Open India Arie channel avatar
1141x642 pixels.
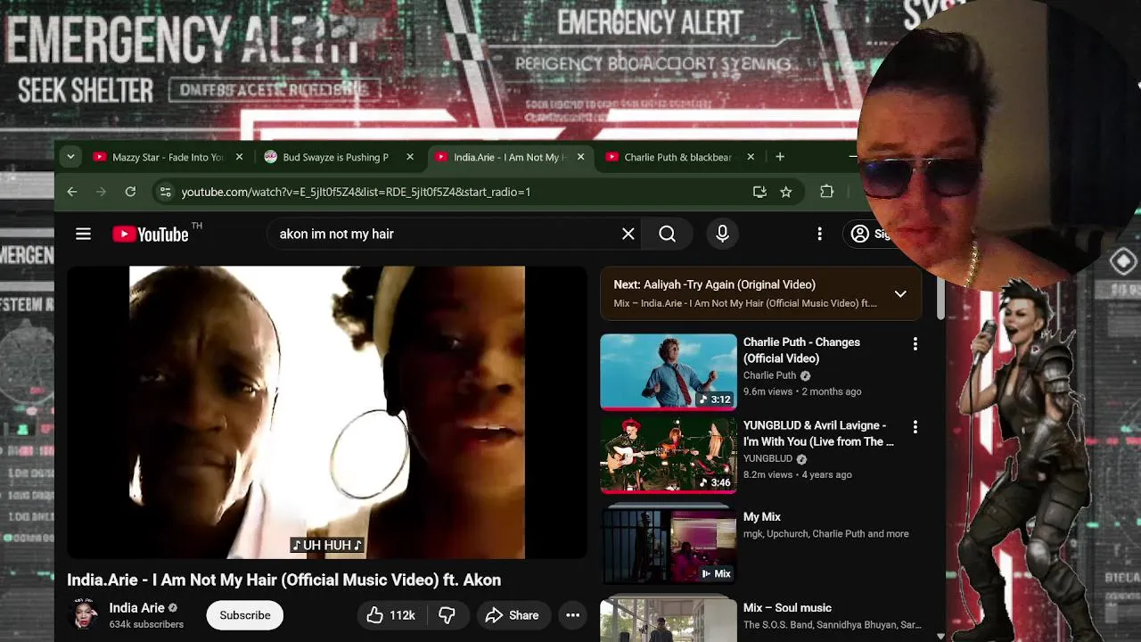tap(85, 615)
